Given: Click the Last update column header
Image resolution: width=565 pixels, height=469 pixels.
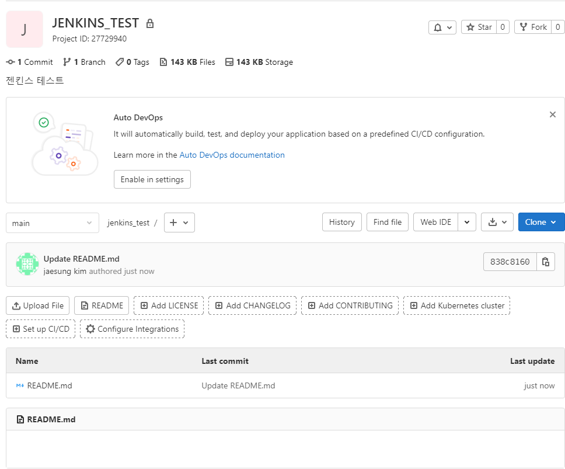Looking at the screenshot, I should 532,361.
